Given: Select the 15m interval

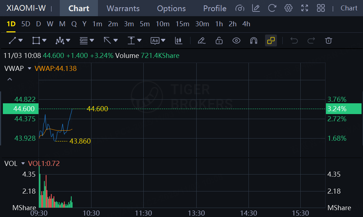Looking at the screenshot, I should [x=182, y=24].
